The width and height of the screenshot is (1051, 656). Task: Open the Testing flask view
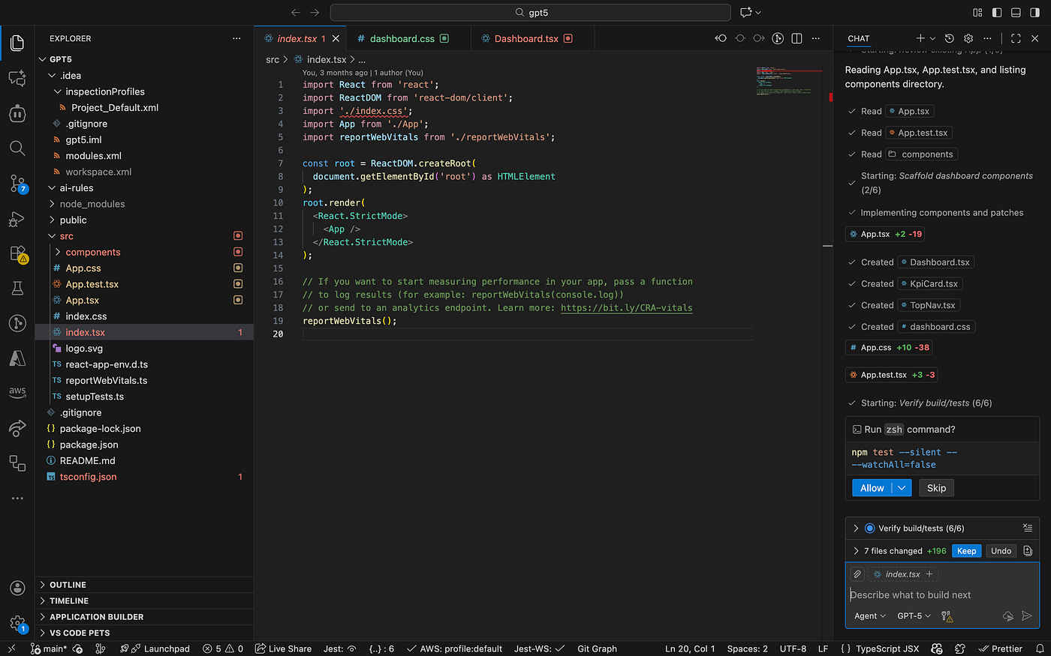point(17,289)
